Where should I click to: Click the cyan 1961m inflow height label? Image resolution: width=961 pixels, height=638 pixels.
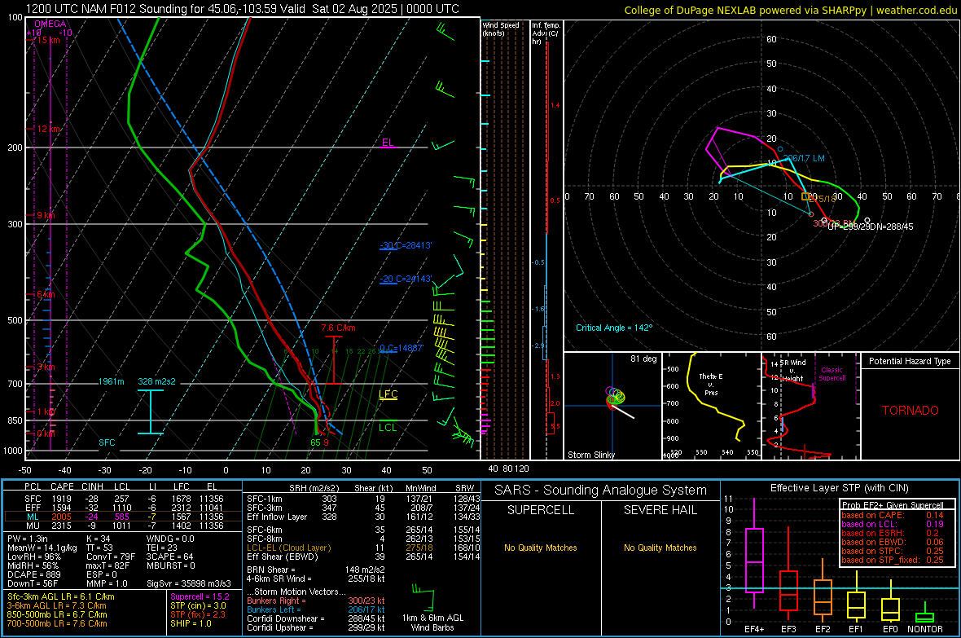tap(111, 381)
